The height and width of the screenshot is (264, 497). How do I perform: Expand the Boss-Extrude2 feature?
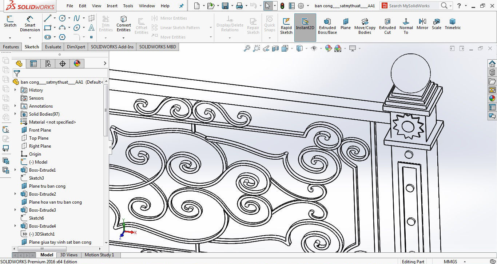coord(15,194)
